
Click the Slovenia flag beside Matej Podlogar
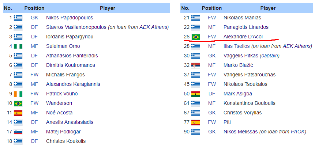click(x=18, y=132)
